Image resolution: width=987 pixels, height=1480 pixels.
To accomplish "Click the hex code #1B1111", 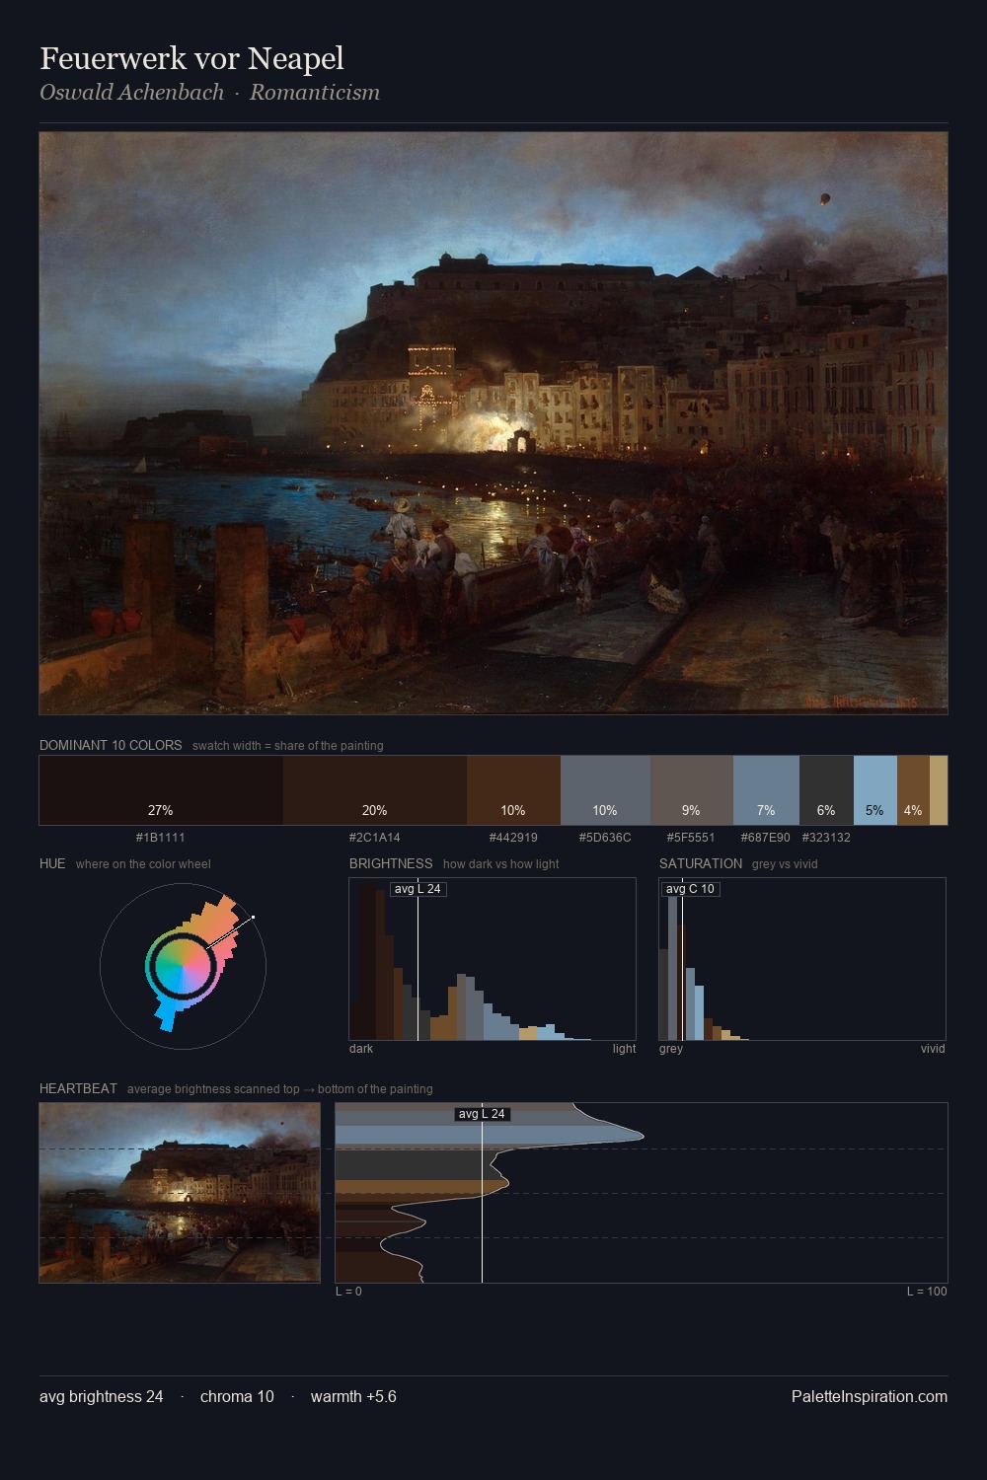I will pos(161,838).
